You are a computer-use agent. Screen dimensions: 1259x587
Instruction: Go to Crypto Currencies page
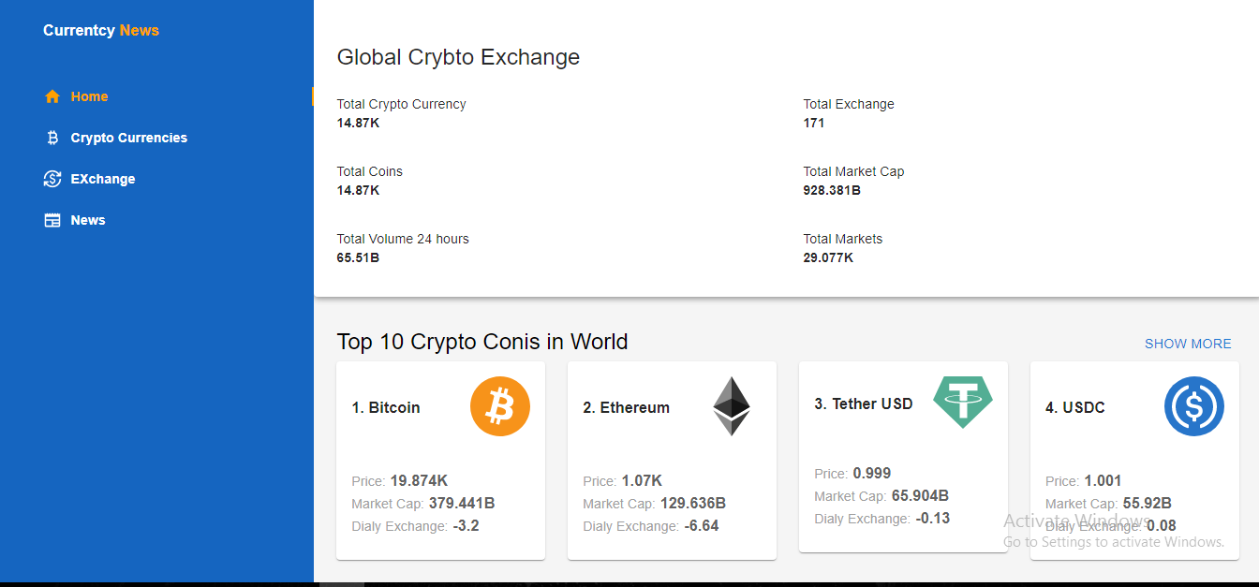point(128,138)
